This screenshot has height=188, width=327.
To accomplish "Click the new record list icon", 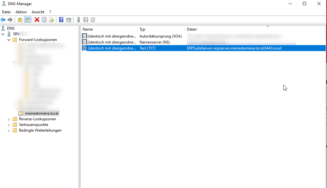I will point(86,20).
